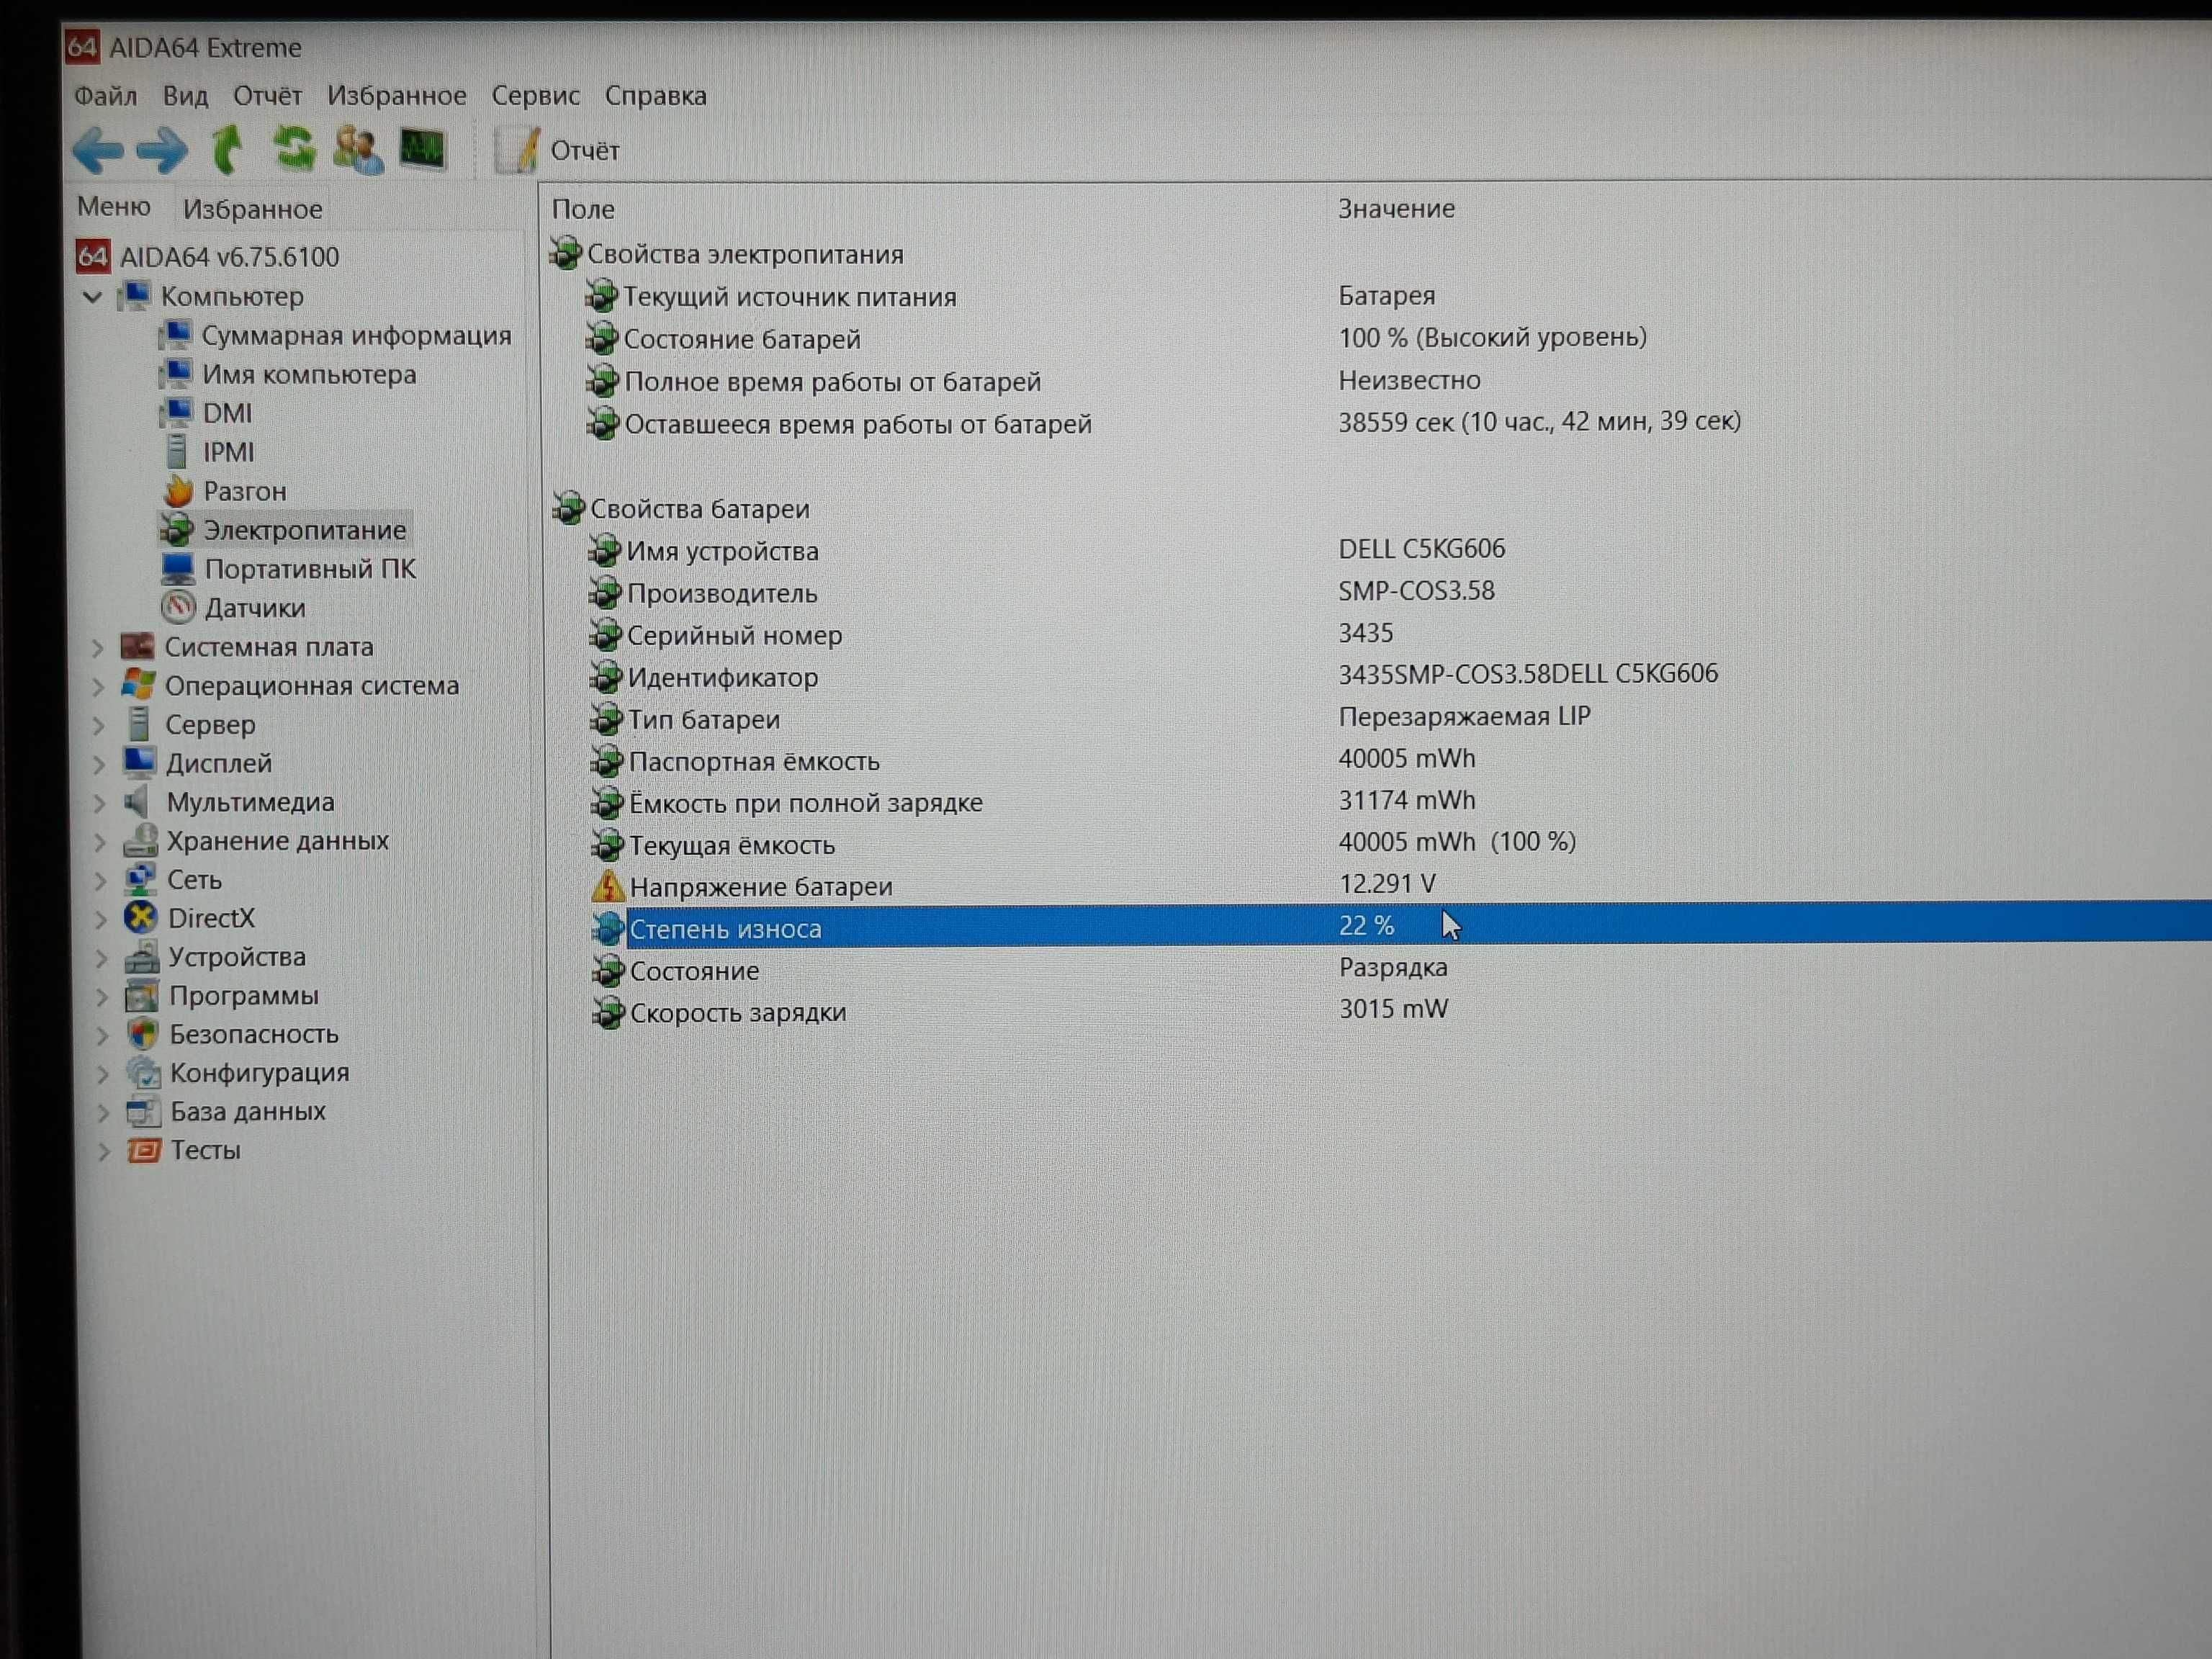Expand the DirectX tree node
The height and width of the screenshot is (1659, 2212).
pos(101,920)
